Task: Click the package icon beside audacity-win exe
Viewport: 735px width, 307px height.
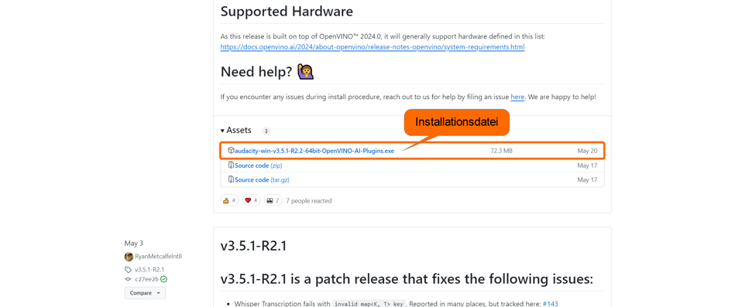Action: click(231, 151)
